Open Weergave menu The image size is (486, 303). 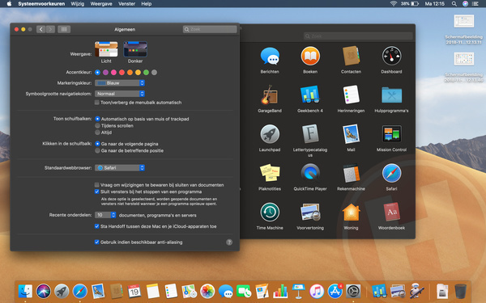[101, 4]
